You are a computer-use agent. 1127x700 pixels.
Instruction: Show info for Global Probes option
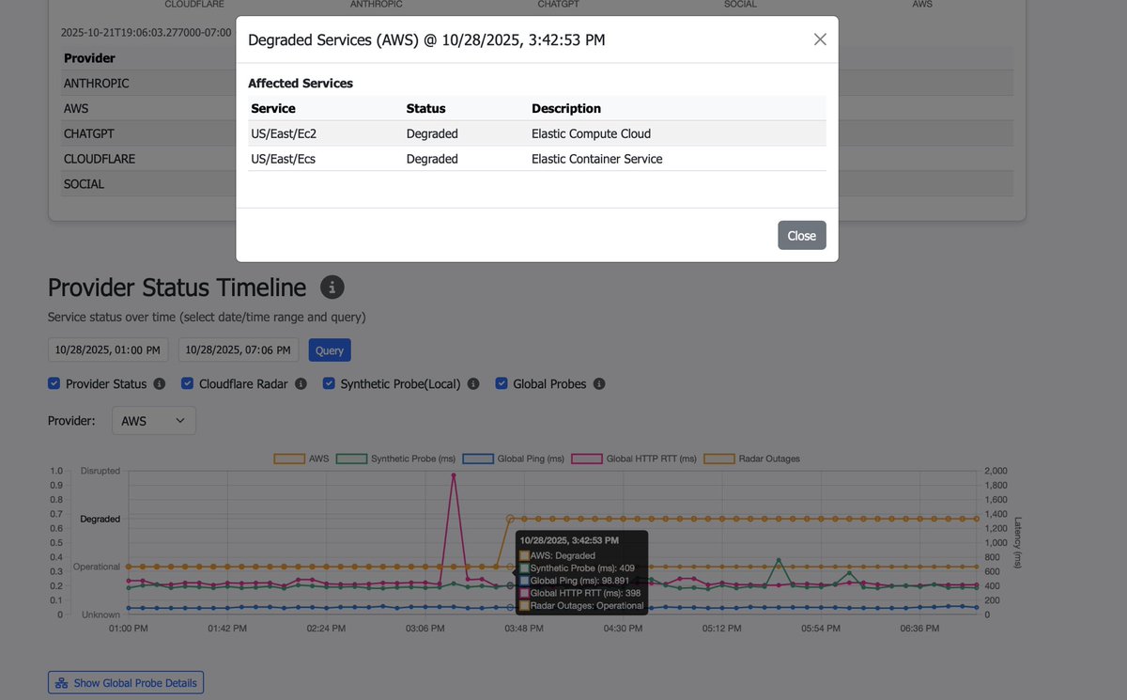click(599, 383)
